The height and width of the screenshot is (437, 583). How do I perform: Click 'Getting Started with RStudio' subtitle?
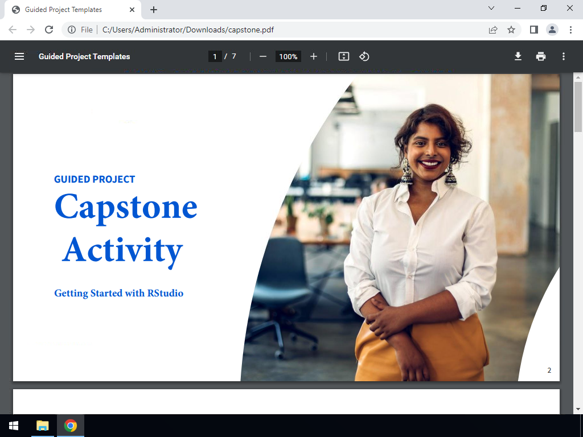click(x=118, y=293)
